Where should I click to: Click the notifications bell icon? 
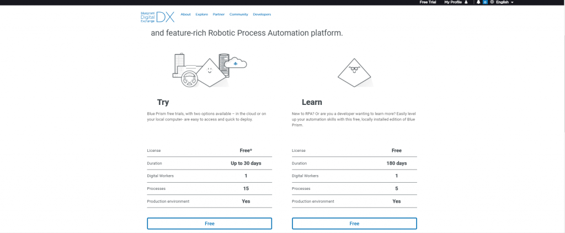(x=478, y=2)
